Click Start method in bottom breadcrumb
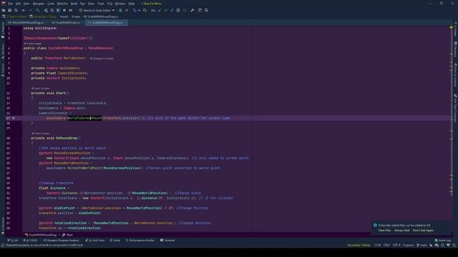This screenshot has height=257, width=458. point(67,235)
